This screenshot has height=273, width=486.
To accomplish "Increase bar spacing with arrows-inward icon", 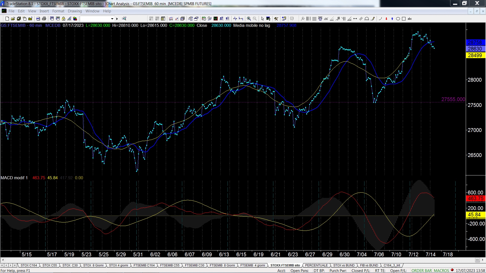I will coord(235,19).
